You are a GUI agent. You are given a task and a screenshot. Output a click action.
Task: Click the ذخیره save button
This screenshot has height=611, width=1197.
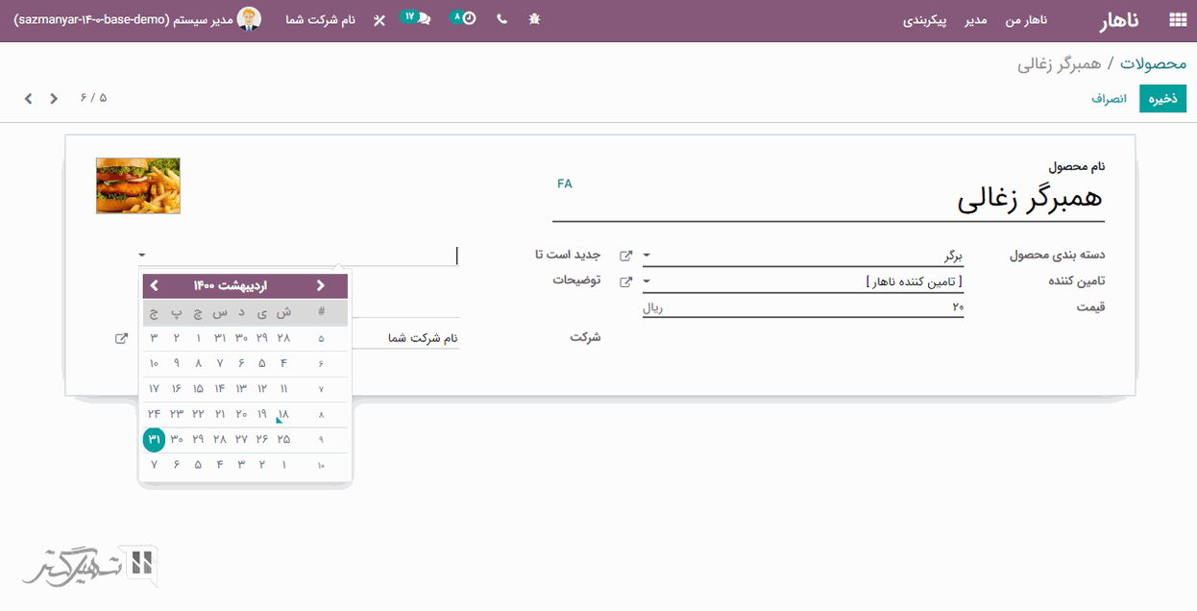(x=1162, y=98)
